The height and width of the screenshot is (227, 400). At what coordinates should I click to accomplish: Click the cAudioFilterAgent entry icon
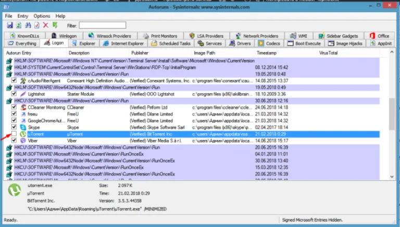click(x=23, y=81)
